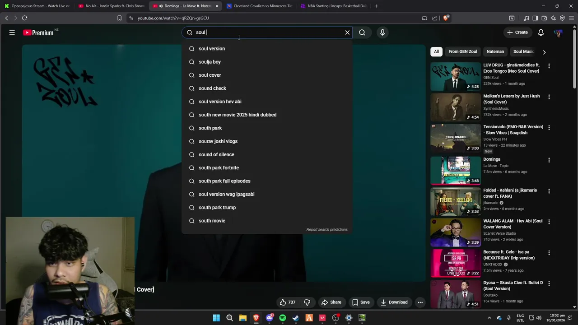
Task: Download the video
Action: [x=394, y=302]
